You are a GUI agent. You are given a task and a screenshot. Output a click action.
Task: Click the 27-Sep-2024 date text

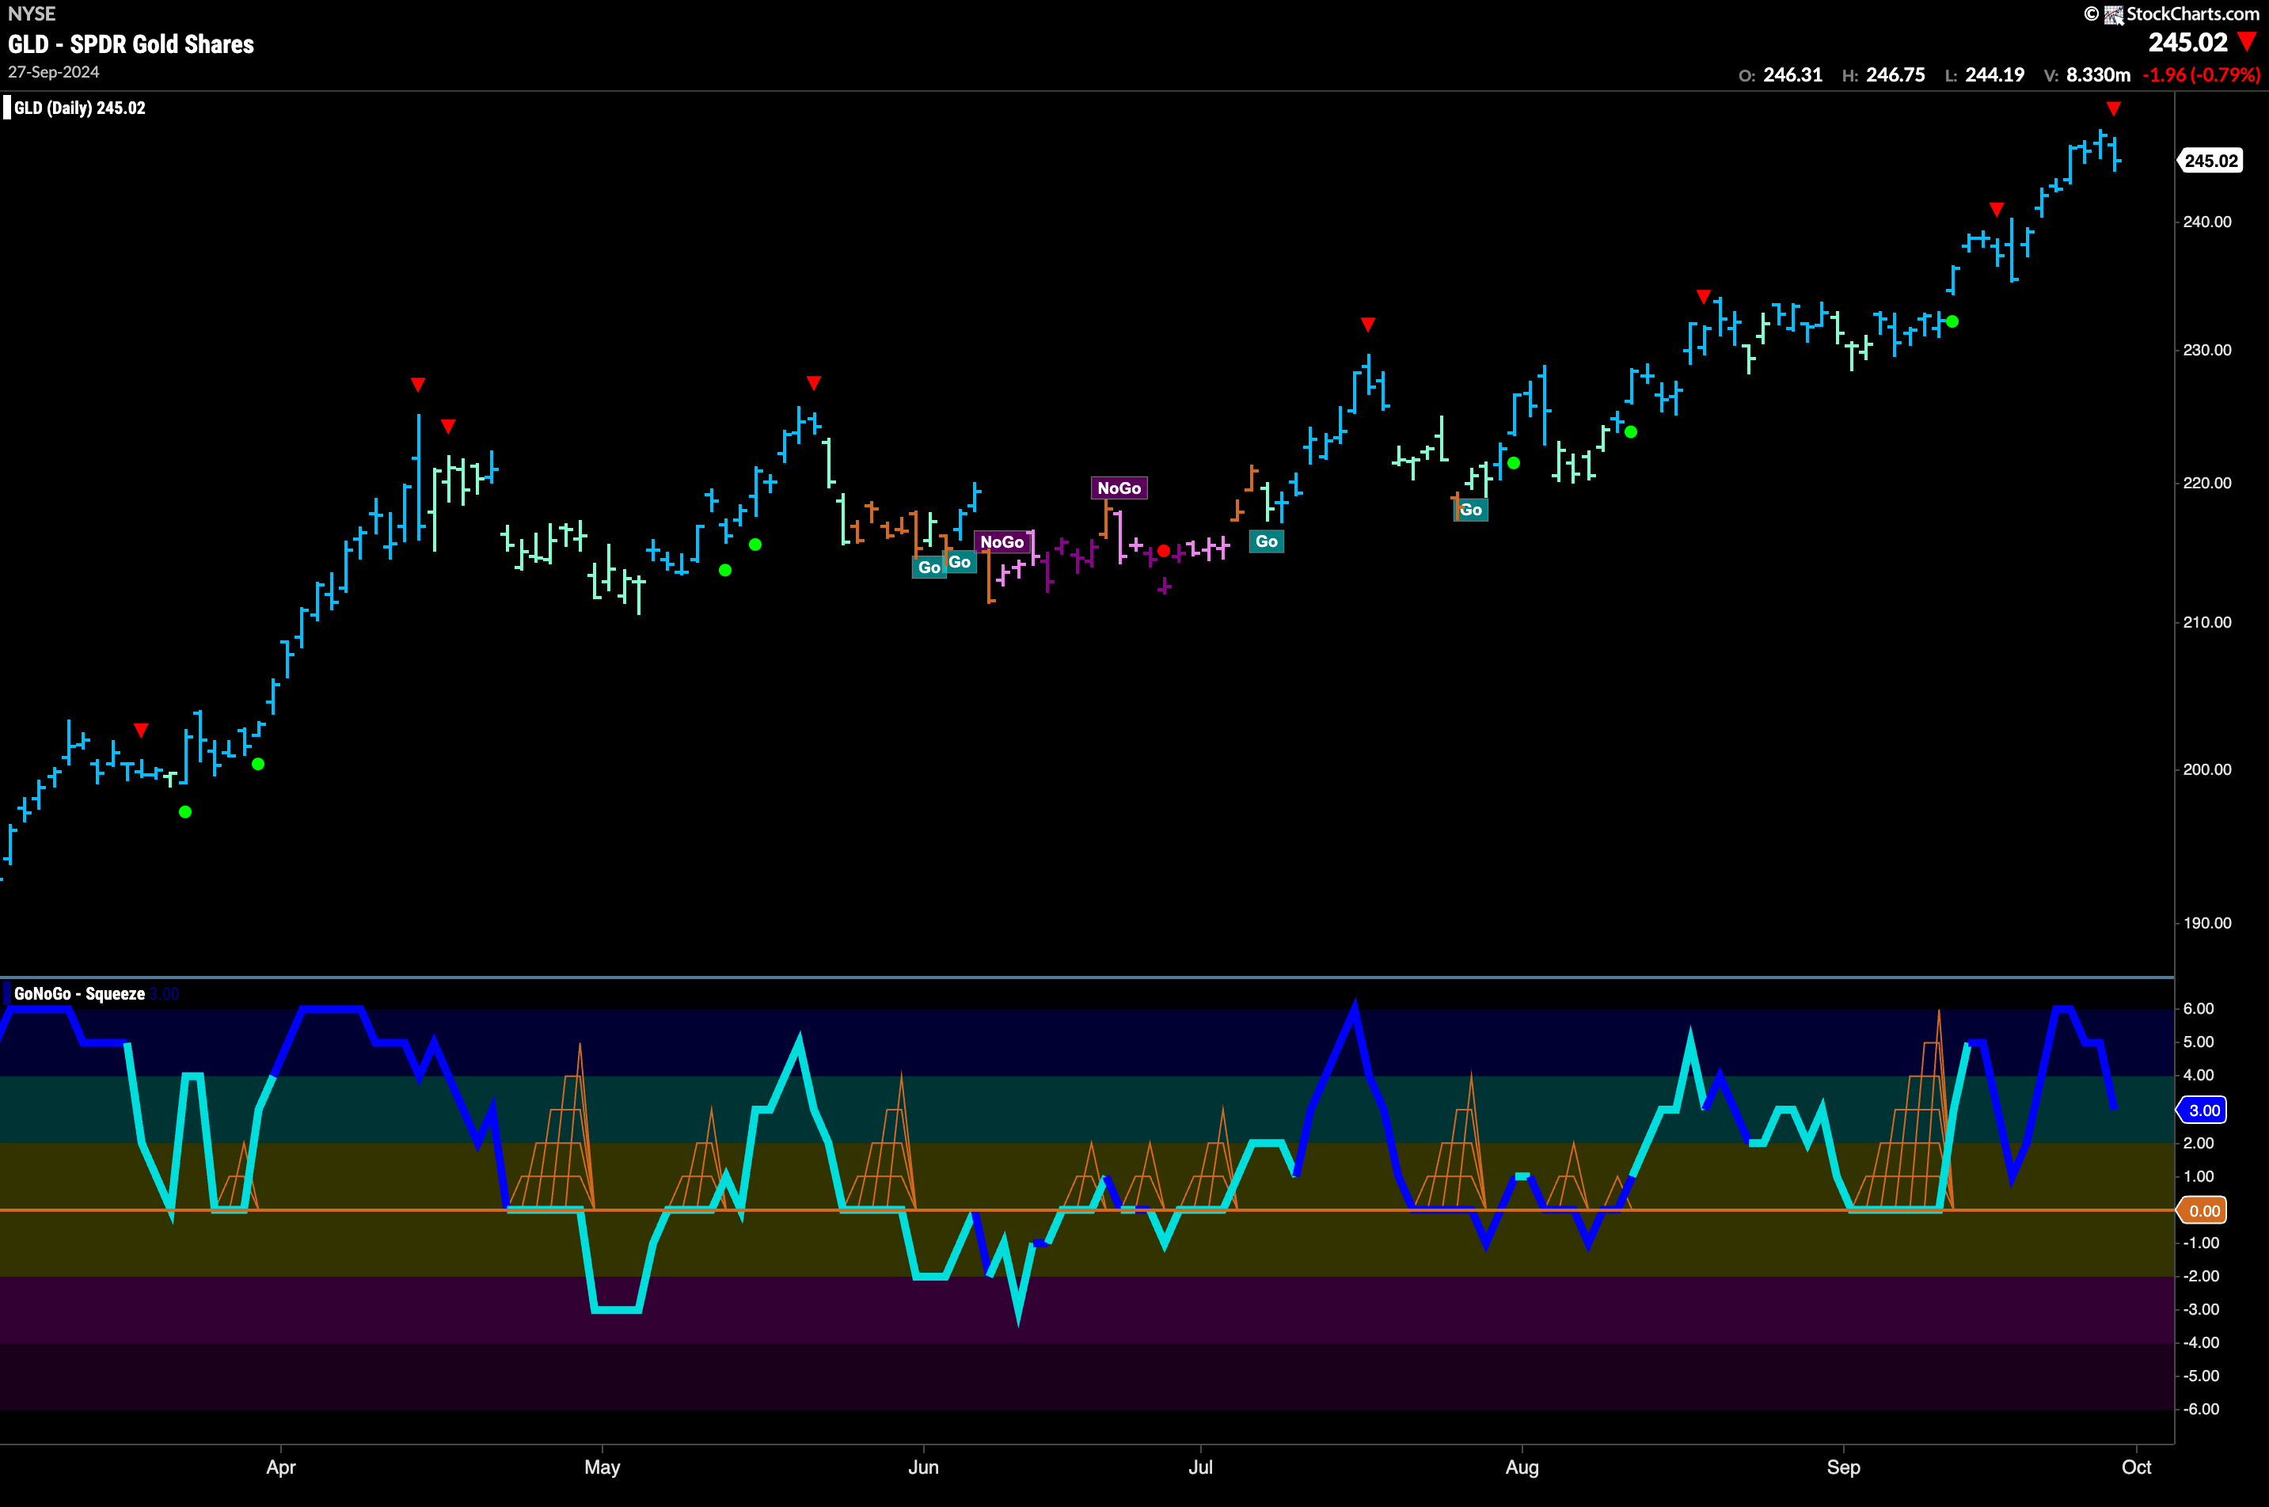coord(54,72)
